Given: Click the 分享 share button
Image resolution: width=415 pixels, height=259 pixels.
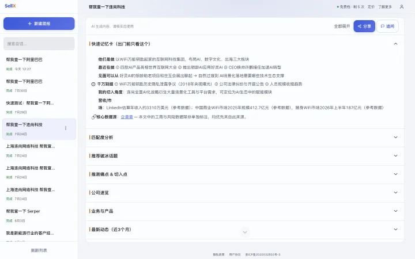Looking at the screenshot, I should [364, 26].
